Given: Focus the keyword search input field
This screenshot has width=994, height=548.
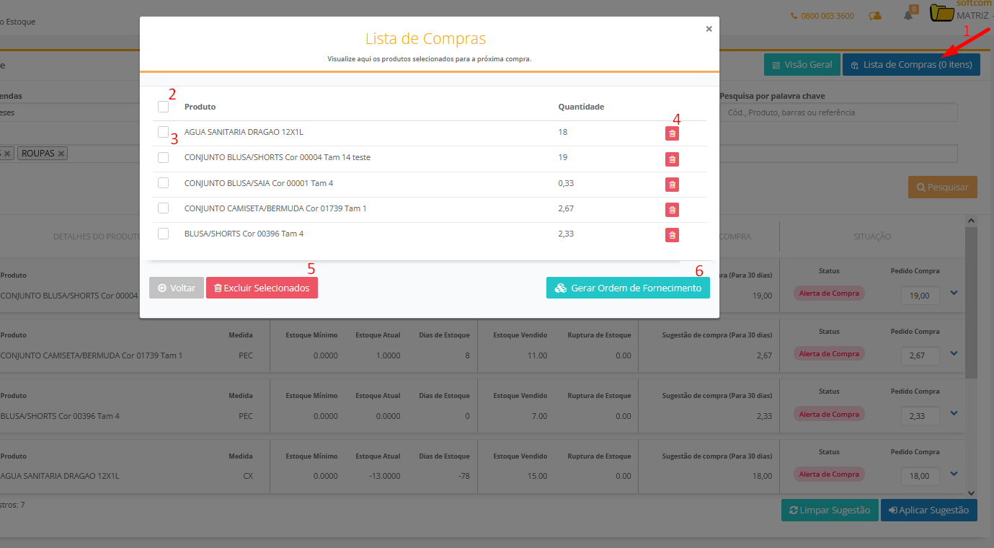Looking at the screenshot, I should (x=838, y=112).
